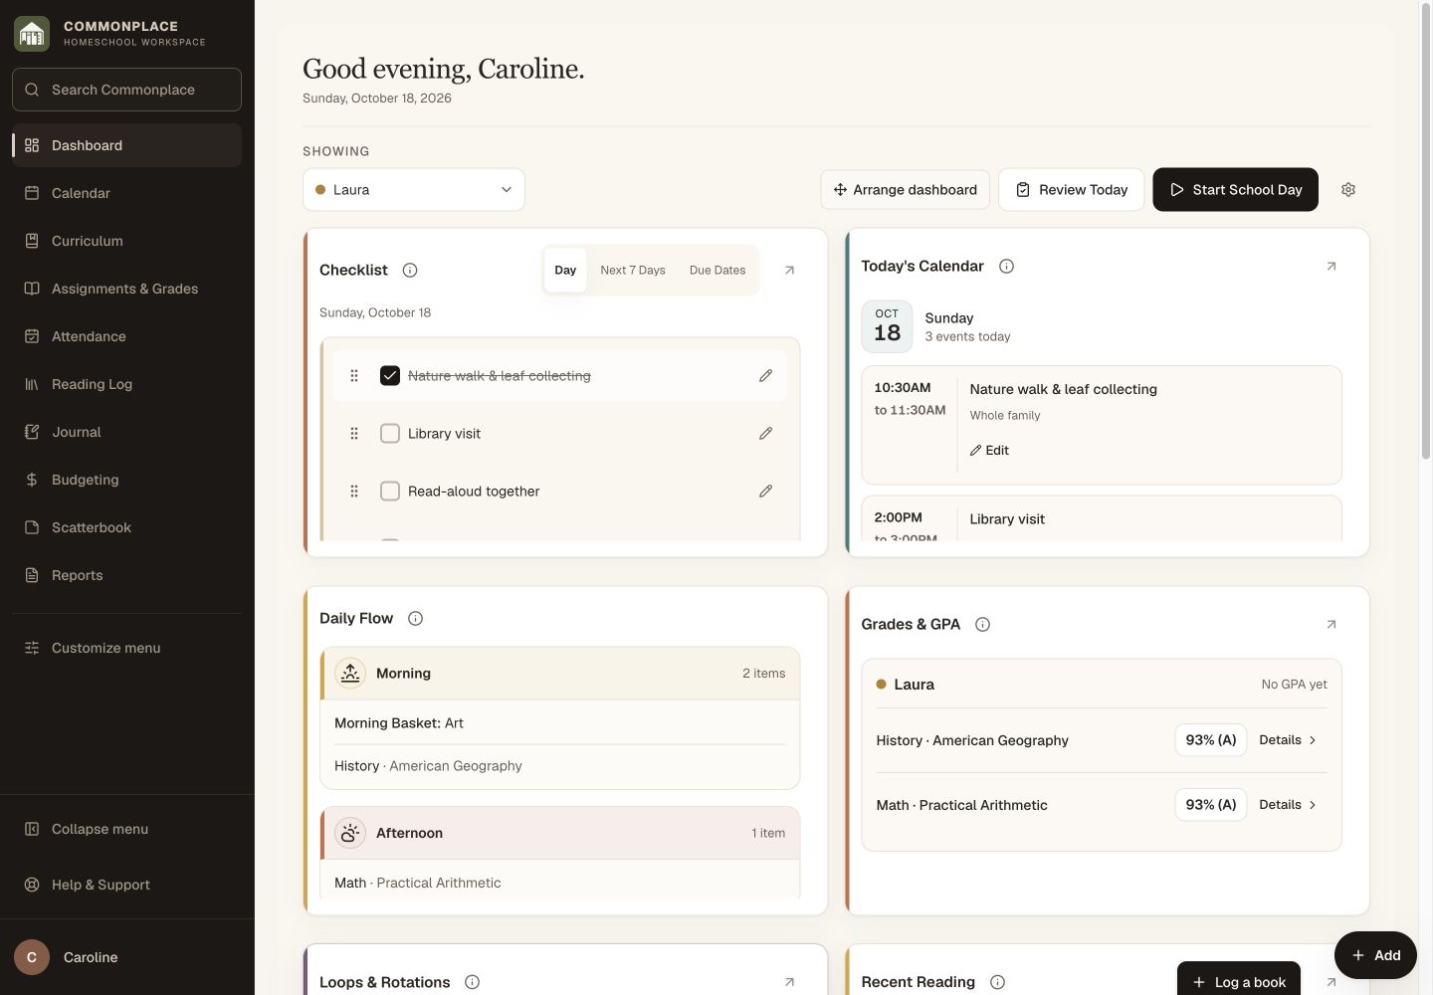Collapse the sidebar menu

[126, 829]
